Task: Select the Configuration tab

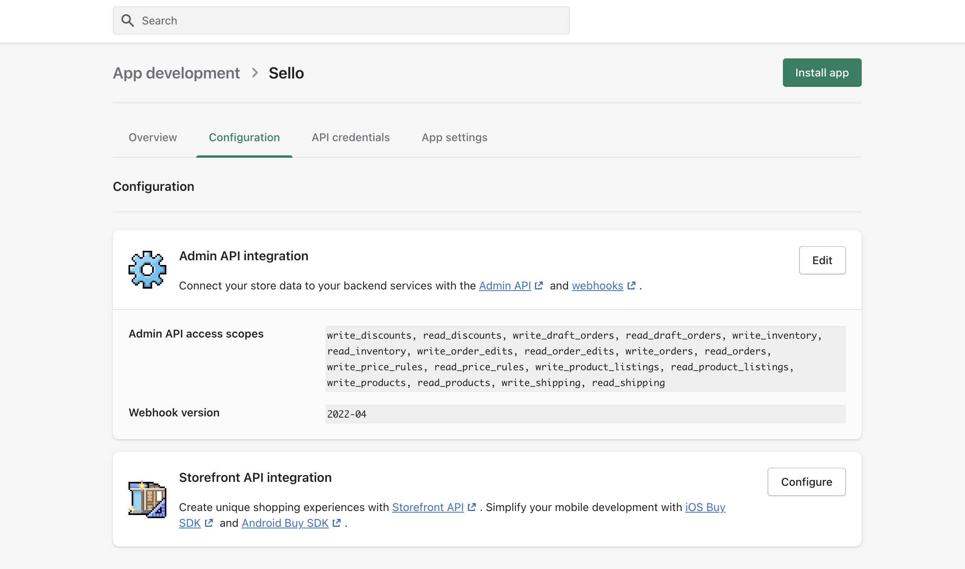Action: point(244,137)
